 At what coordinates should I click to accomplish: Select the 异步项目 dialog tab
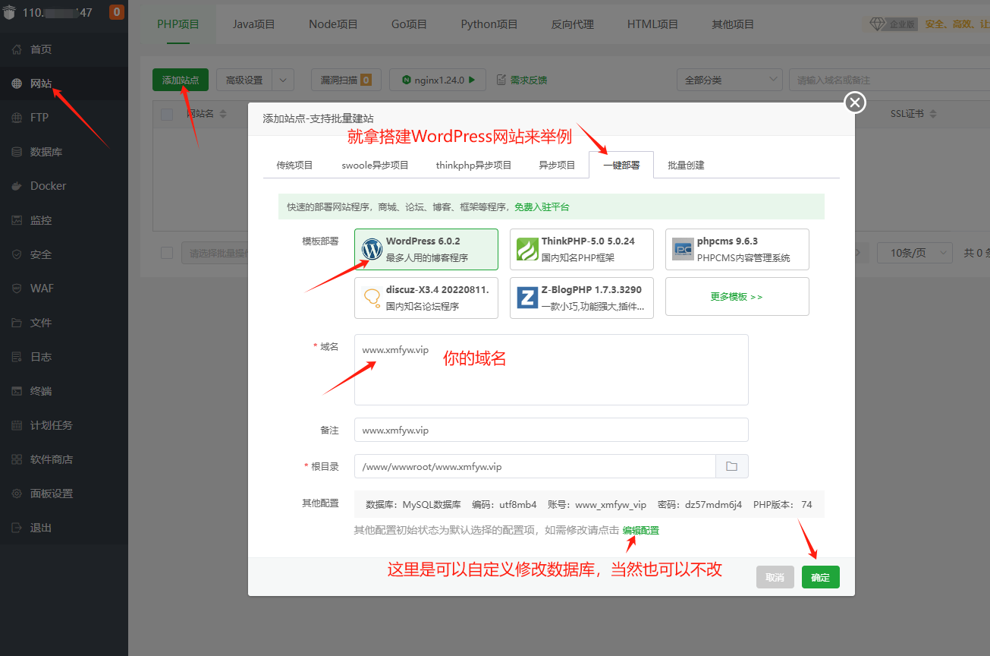coord(557,165)
